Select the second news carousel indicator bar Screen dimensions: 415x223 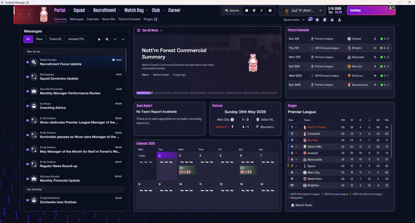pyautogui.click(x=162, y=93)
